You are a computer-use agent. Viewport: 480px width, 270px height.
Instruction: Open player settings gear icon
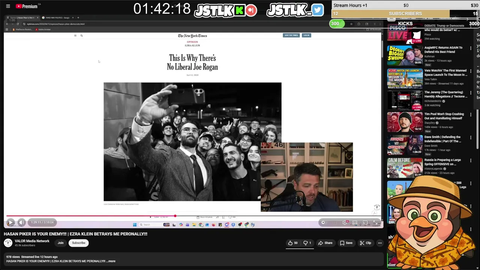[345, 223]
